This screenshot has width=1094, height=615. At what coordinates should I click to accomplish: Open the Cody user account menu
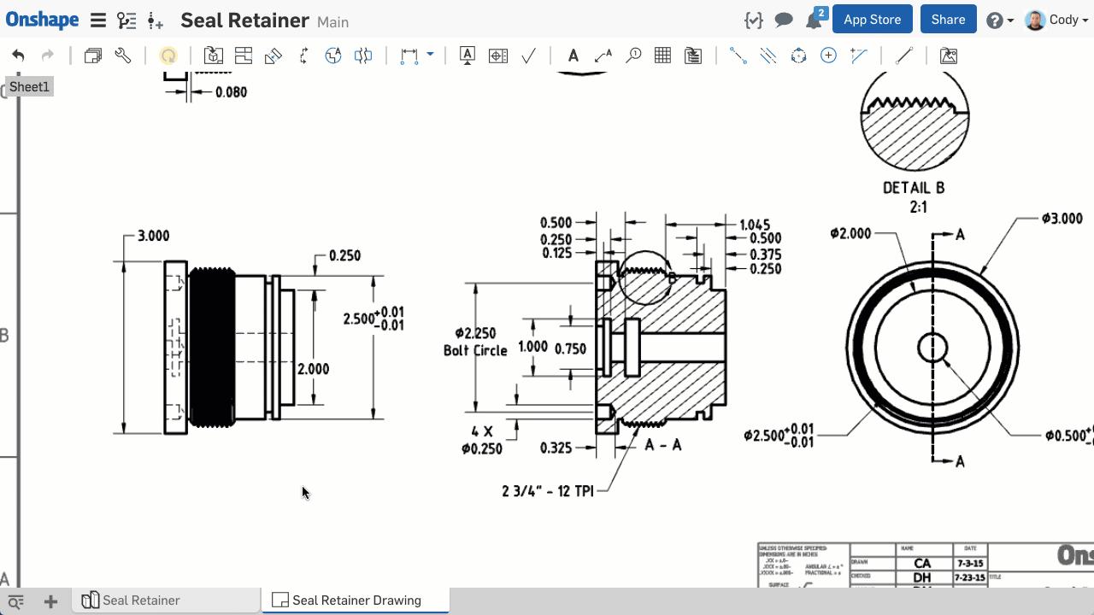tap(1056, 20)
